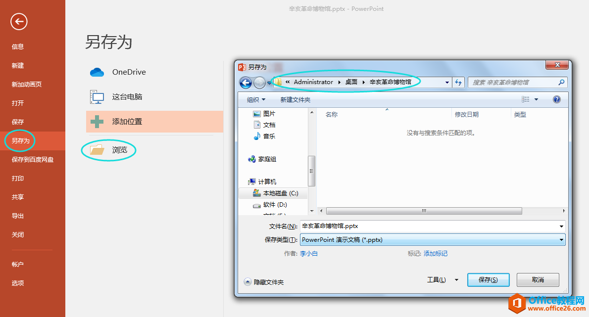Select the 音乐 music library icon

click(x=257, y=136)
